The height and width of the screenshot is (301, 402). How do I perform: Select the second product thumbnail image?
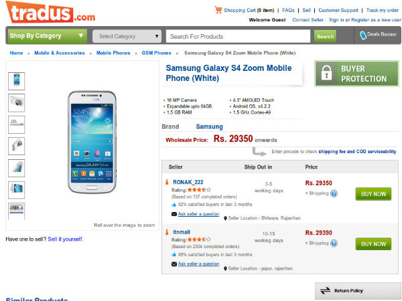[x=17, y=102]
